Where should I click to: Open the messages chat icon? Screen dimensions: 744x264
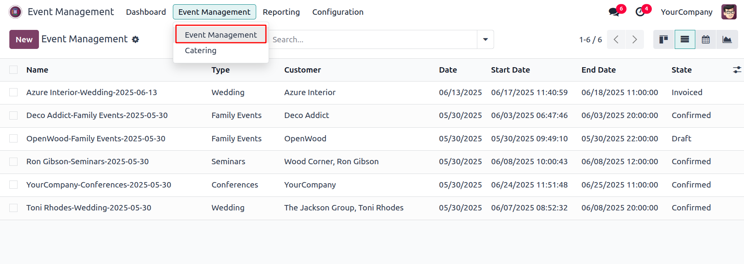pos(614,12)
